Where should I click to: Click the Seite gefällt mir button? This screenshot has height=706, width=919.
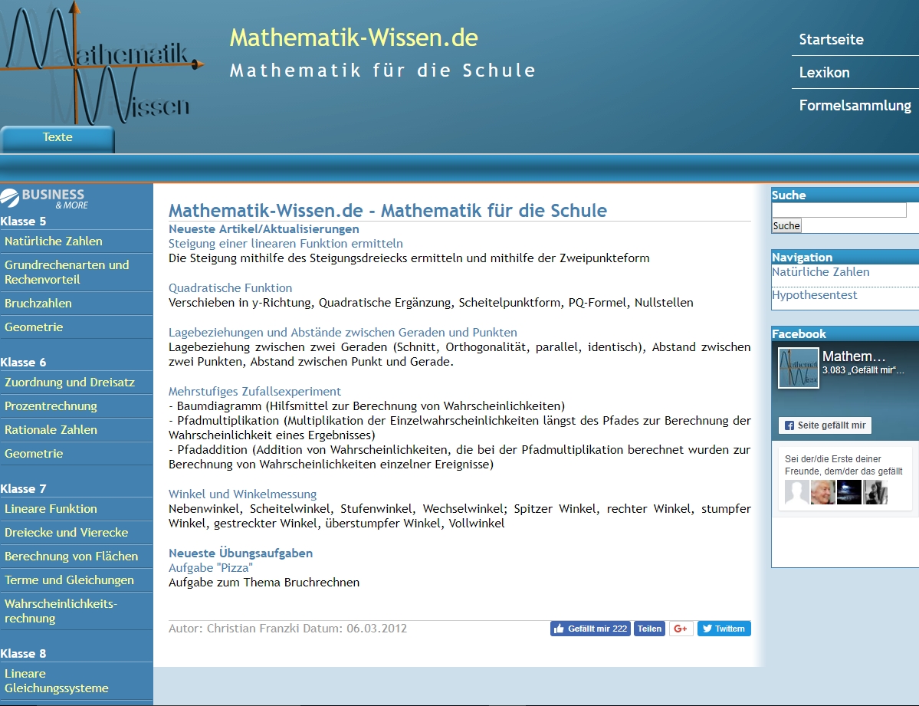(x=825, y=425)
